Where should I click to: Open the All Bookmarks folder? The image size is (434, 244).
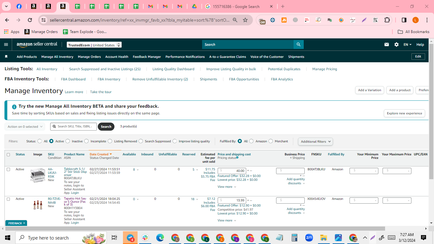pos(414,32)
